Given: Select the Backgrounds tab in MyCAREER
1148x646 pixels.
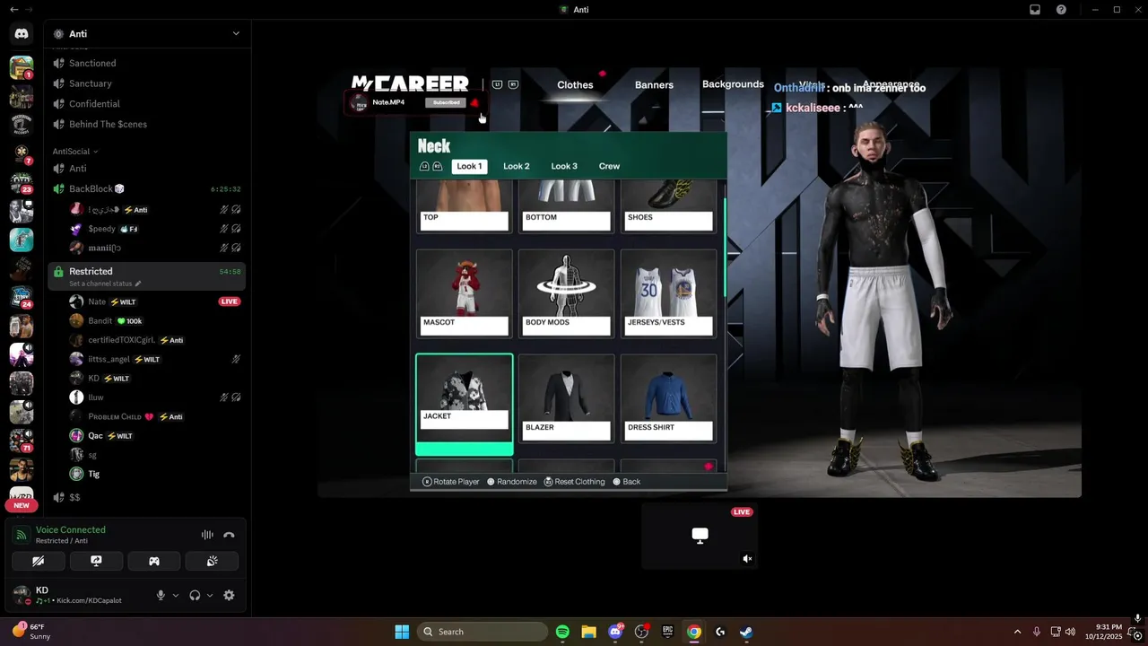Looking at the screenshot, I should point(733,84).
